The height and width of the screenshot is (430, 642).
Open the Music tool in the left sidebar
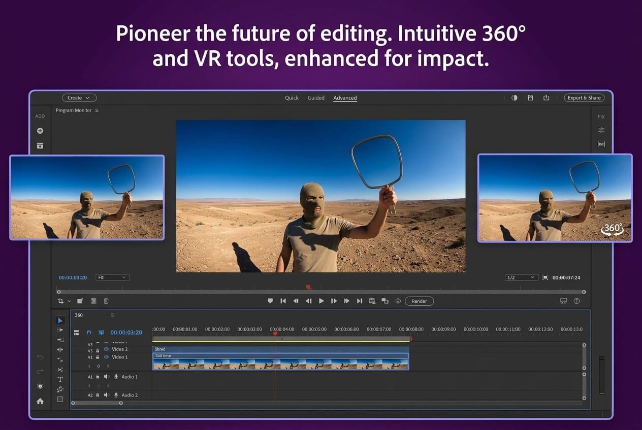(x=60, y=389)
